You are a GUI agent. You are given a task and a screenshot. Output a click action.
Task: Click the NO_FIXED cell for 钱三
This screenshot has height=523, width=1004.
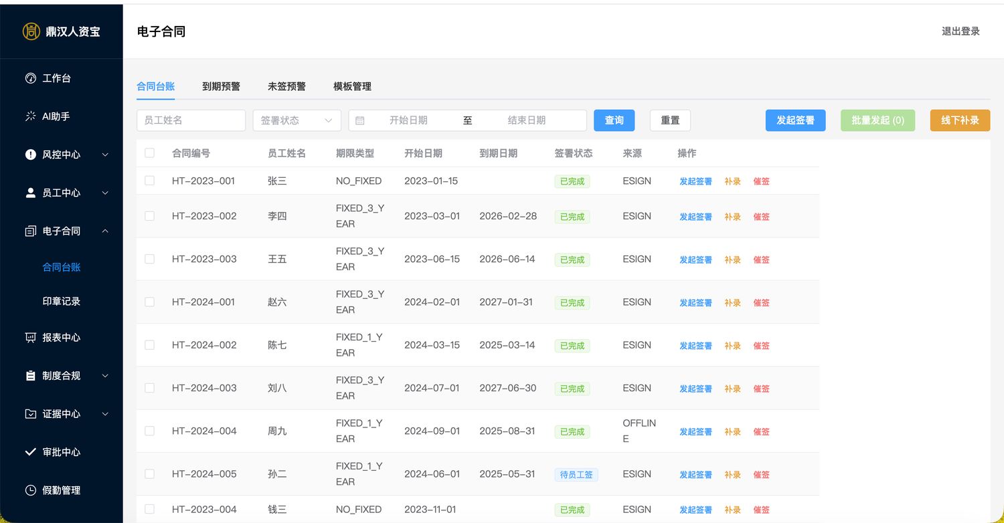click(x=359, y=509)
